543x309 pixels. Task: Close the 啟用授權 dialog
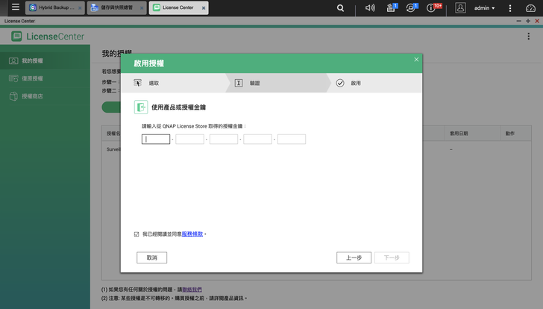pos(416,60)
